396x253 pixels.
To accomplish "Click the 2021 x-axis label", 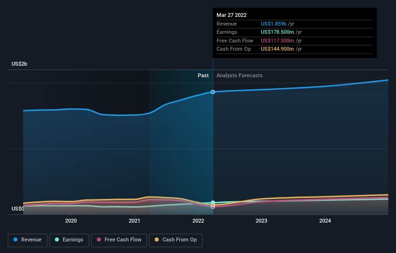I will pyautogui.click(x=135, y=221).
